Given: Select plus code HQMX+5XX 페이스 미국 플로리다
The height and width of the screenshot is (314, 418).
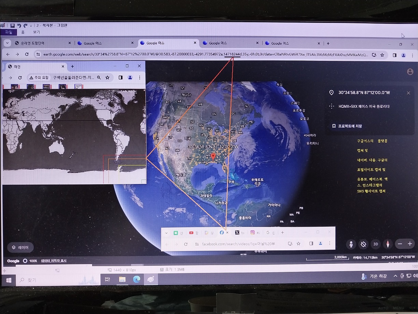Looking at the screenshot, I should point(364,106).
